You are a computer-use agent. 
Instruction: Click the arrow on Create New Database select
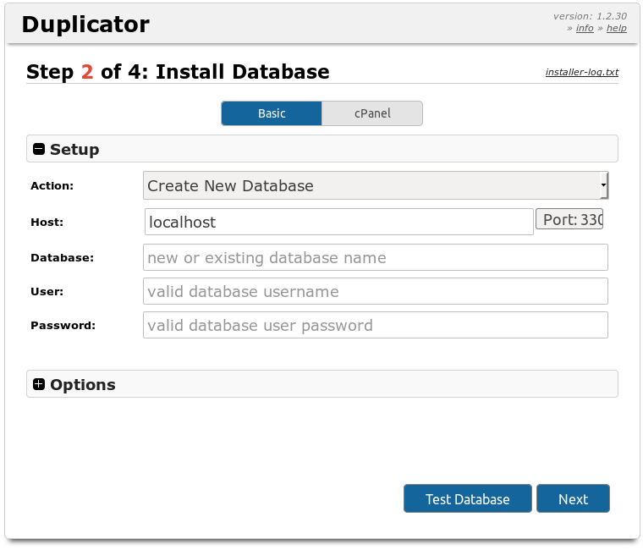(x=603, y=184)
